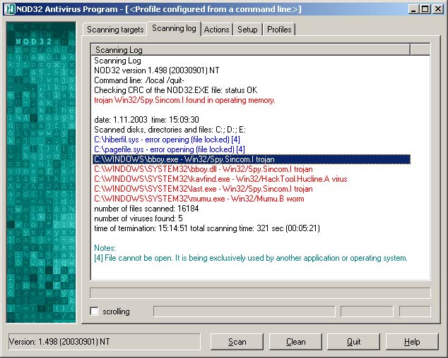Screen dimensions: 448x358
Task: Go to the Actions tab
Action: pos(216,30)
